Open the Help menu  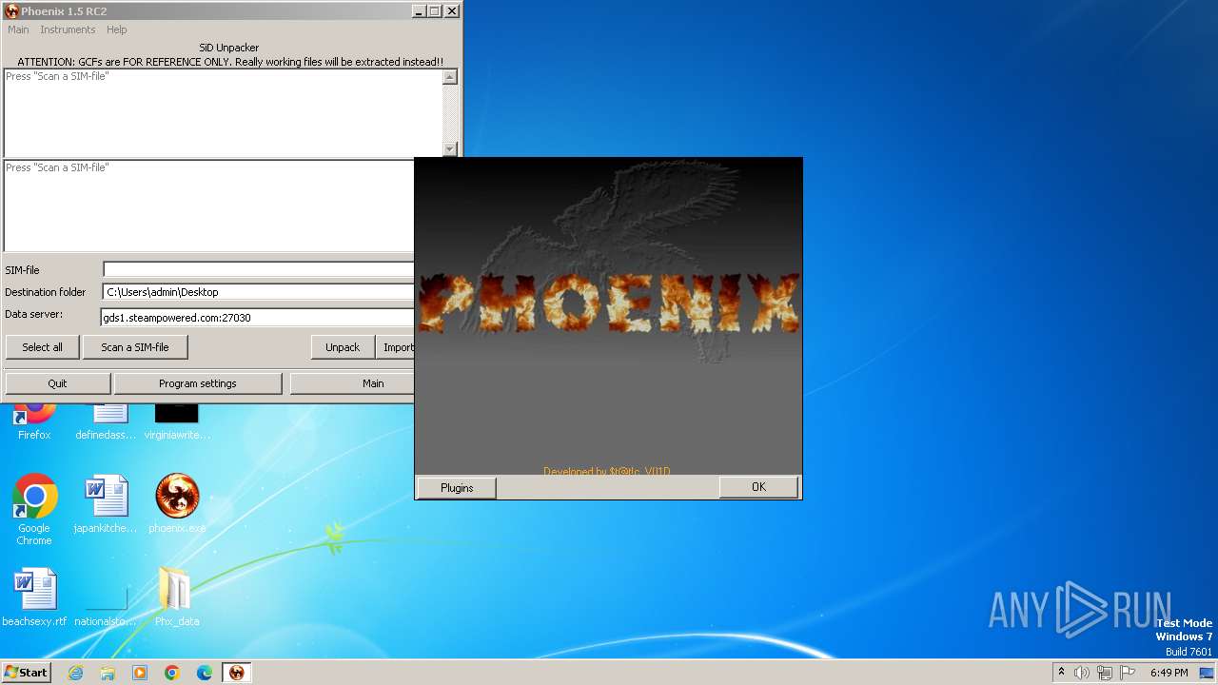[117, 29]
